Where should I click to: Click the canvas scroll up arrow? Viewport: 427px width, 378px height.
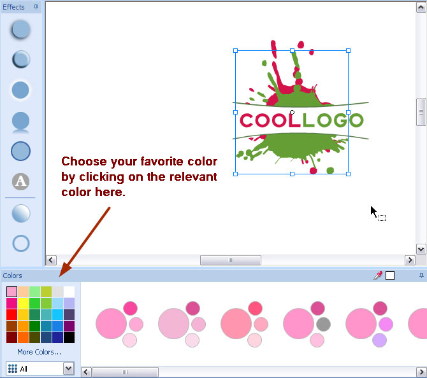(x=421, y=8)
